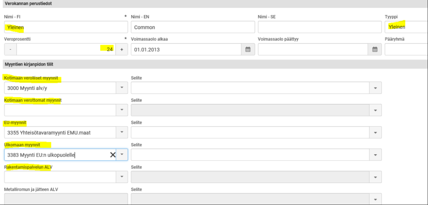Expand Kotimaan verolliset myynnit dropdown

(x=122, y=88)
